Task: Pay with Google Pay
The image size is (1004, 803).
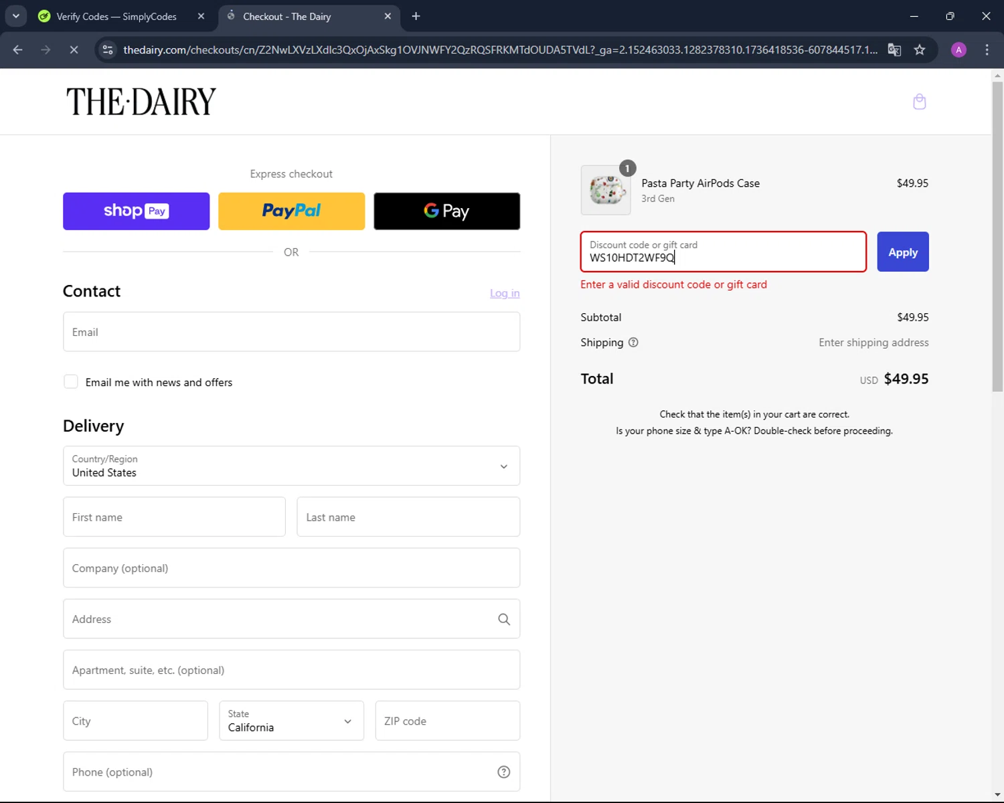Action: point(446,211)
